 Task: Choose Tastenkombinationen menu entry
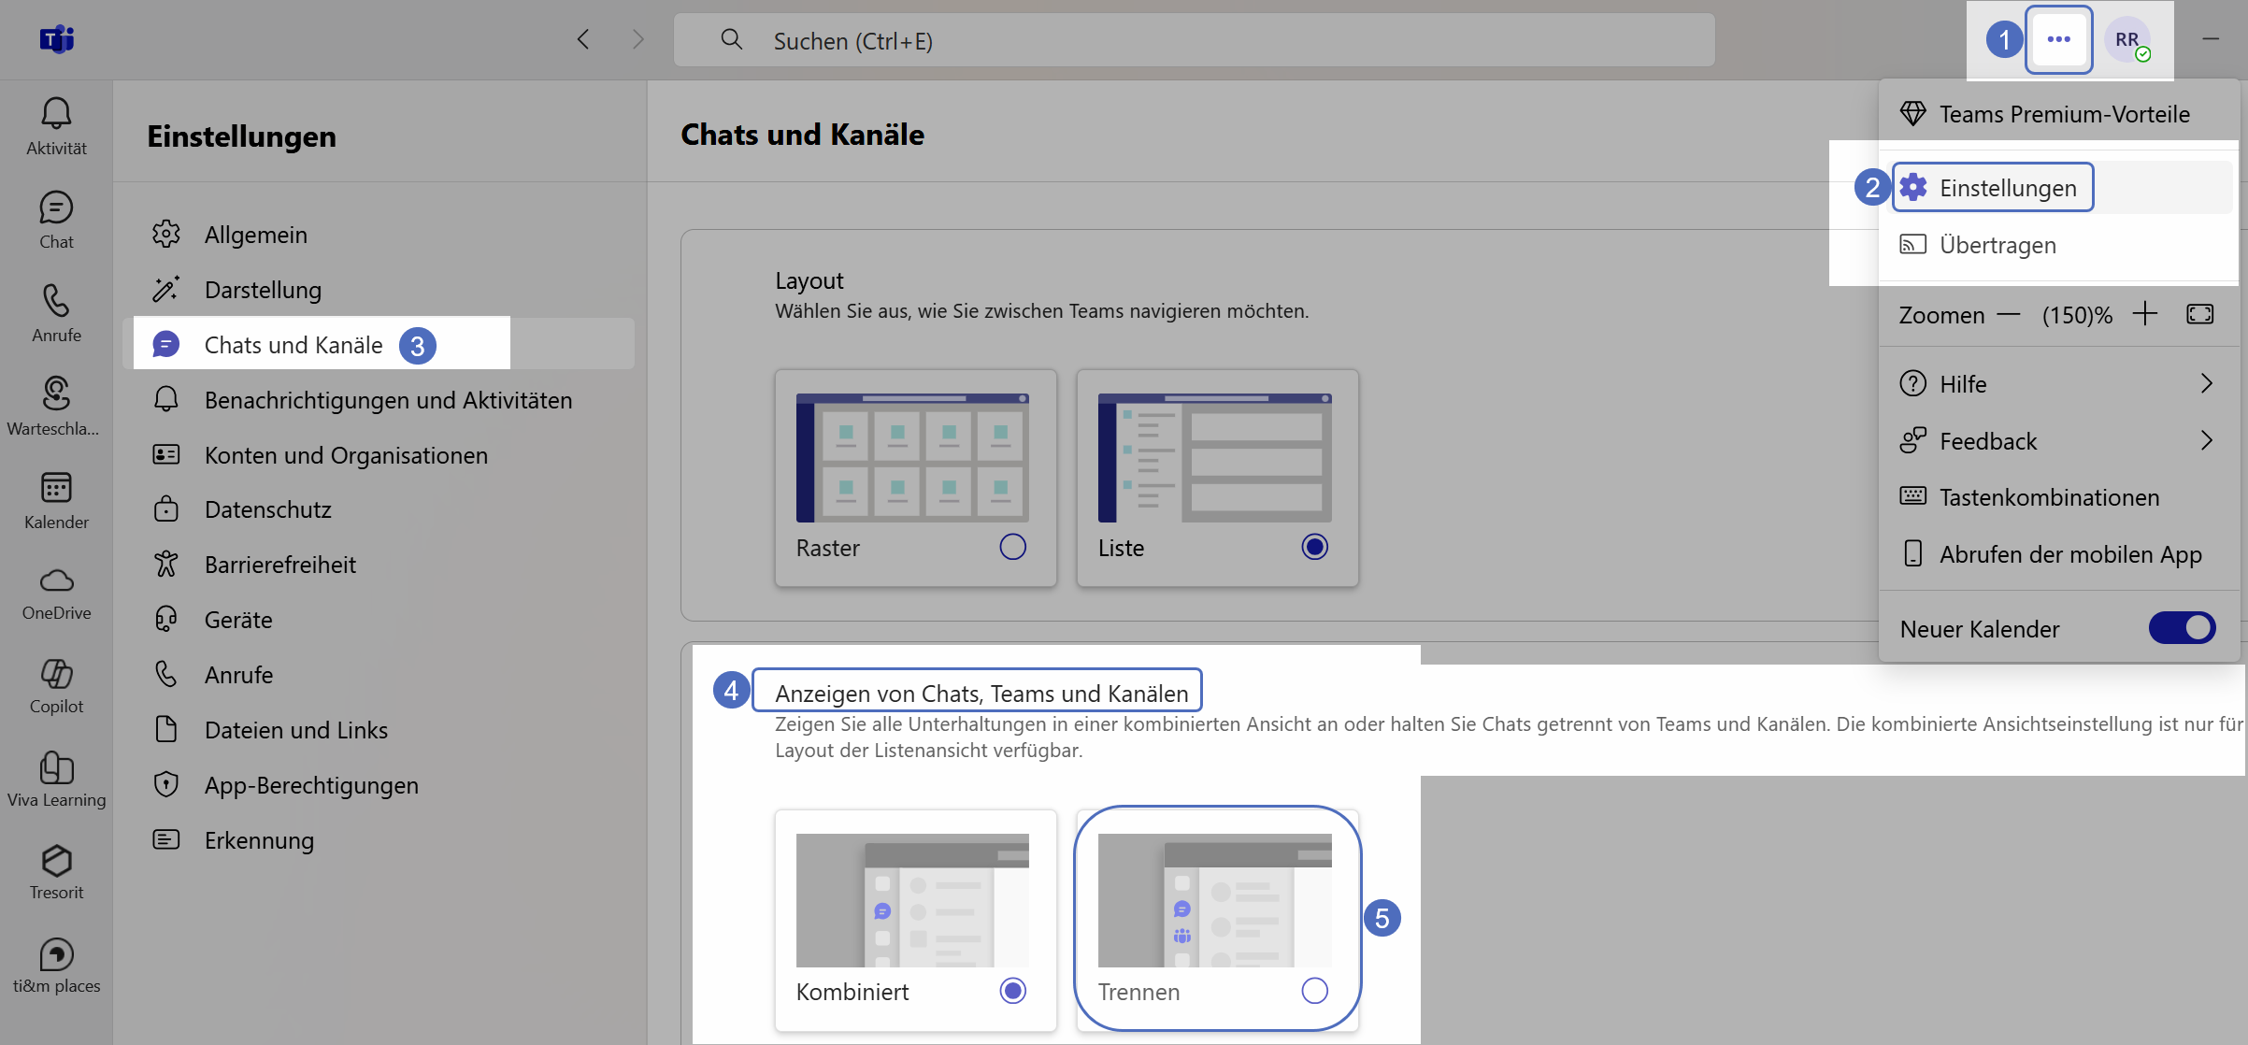coord(2059,497)
